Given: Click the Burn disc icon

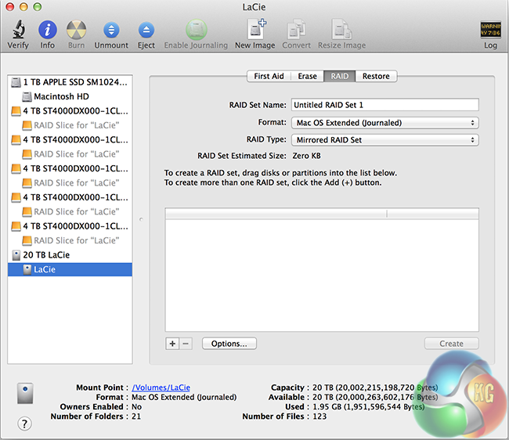Looking at the screenshot, I should coord(76,31).
